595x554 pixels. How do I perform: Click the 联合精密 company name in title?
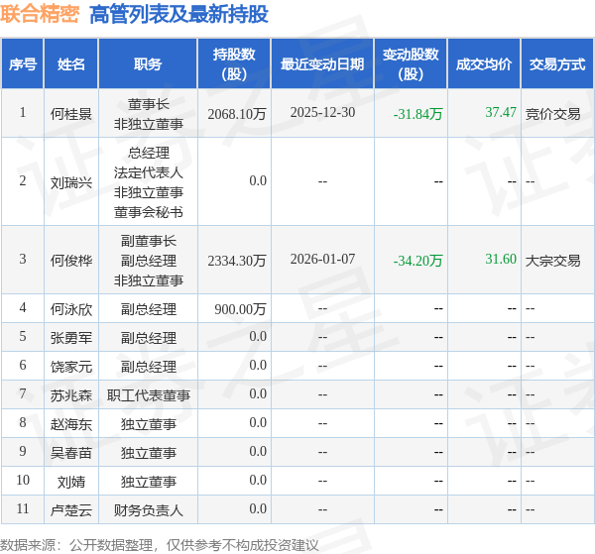pyautogui.click(x=41, y=15)
